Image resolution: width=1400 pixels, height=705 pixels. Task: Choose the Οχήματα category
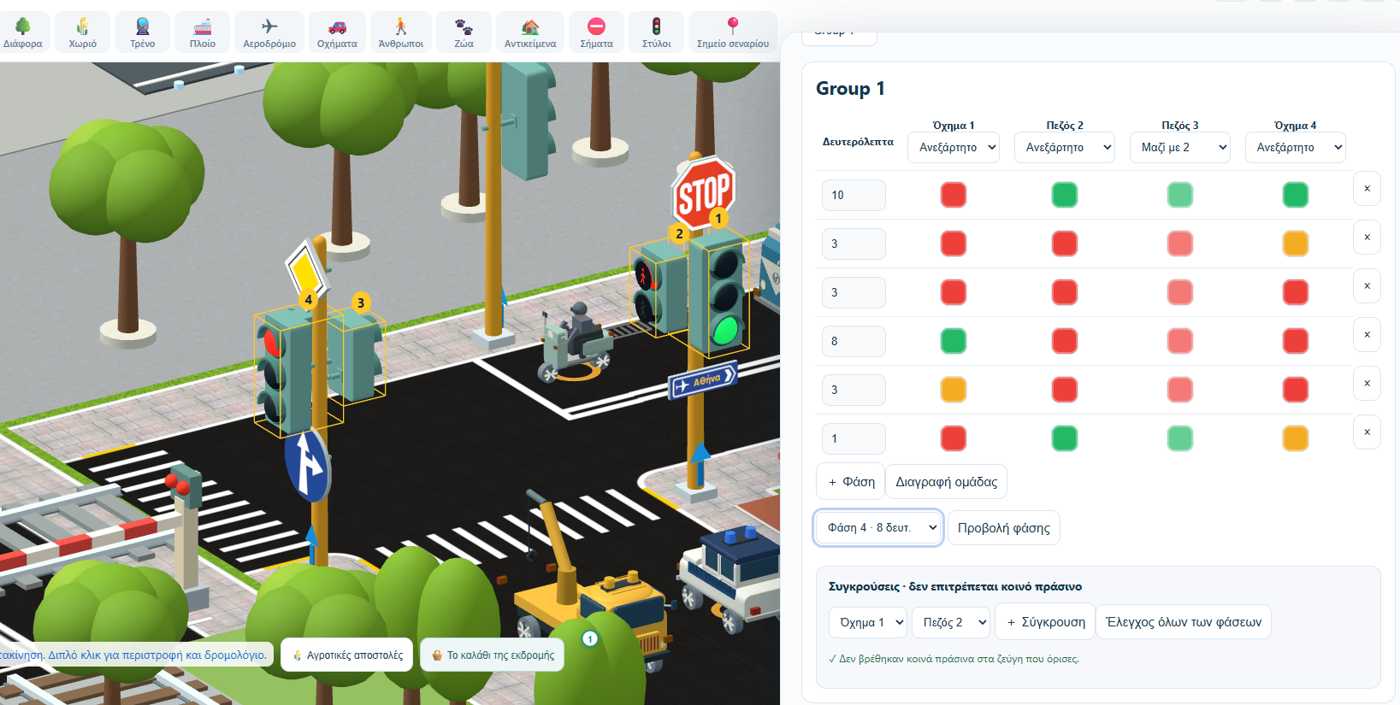pyautogui.click(x=337, y=32)
